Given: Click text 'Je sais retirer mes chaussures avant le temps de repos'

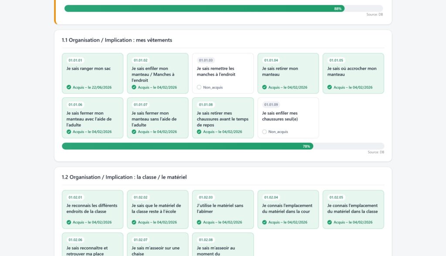Looking at the screenshot, I should coord(223,119).
